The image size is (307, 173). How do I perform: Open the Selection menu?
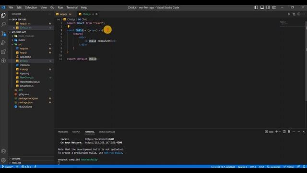[x=31, y=8]
